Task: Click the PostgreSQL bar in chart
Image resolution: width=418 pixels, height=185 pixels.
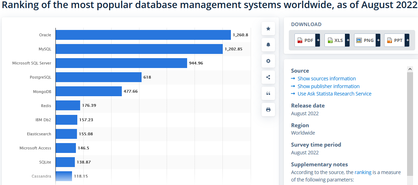Action: (x=98, y=77)
